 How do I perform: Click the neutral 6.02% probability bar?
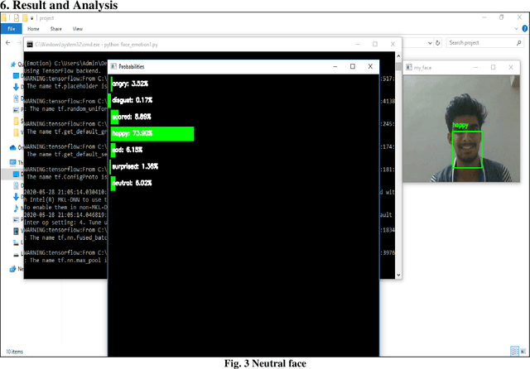pos(113,184)
